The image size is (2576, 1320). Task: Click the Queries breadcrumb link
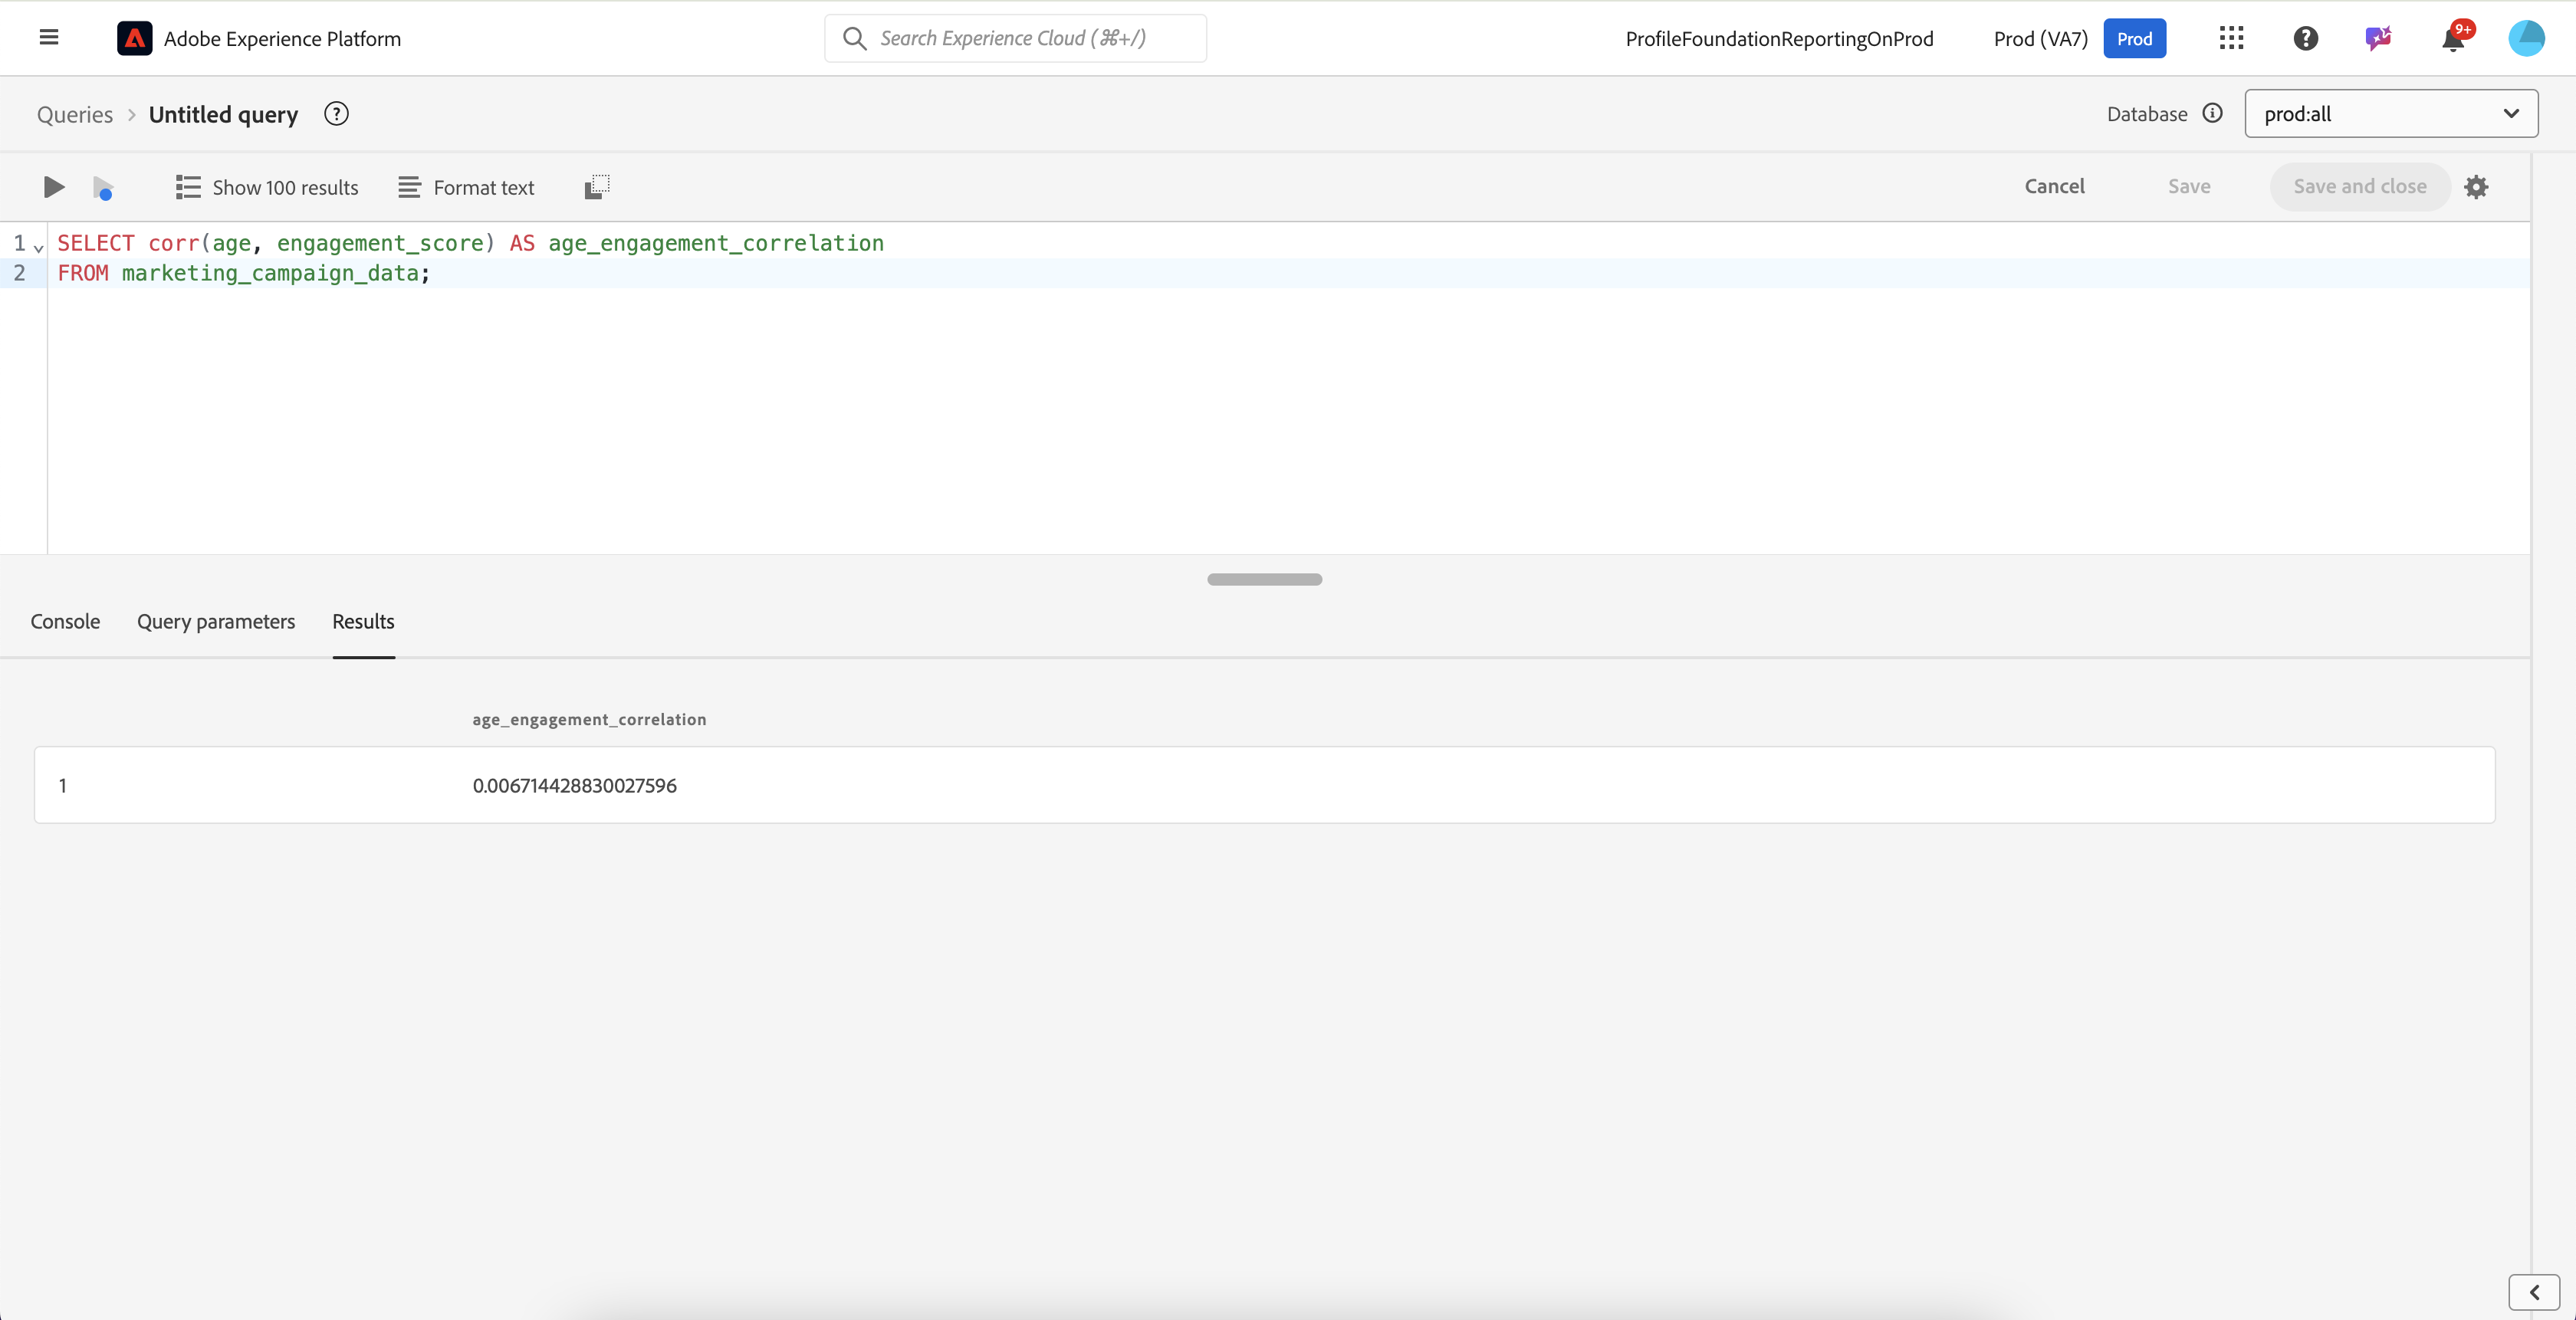[75, 115]
